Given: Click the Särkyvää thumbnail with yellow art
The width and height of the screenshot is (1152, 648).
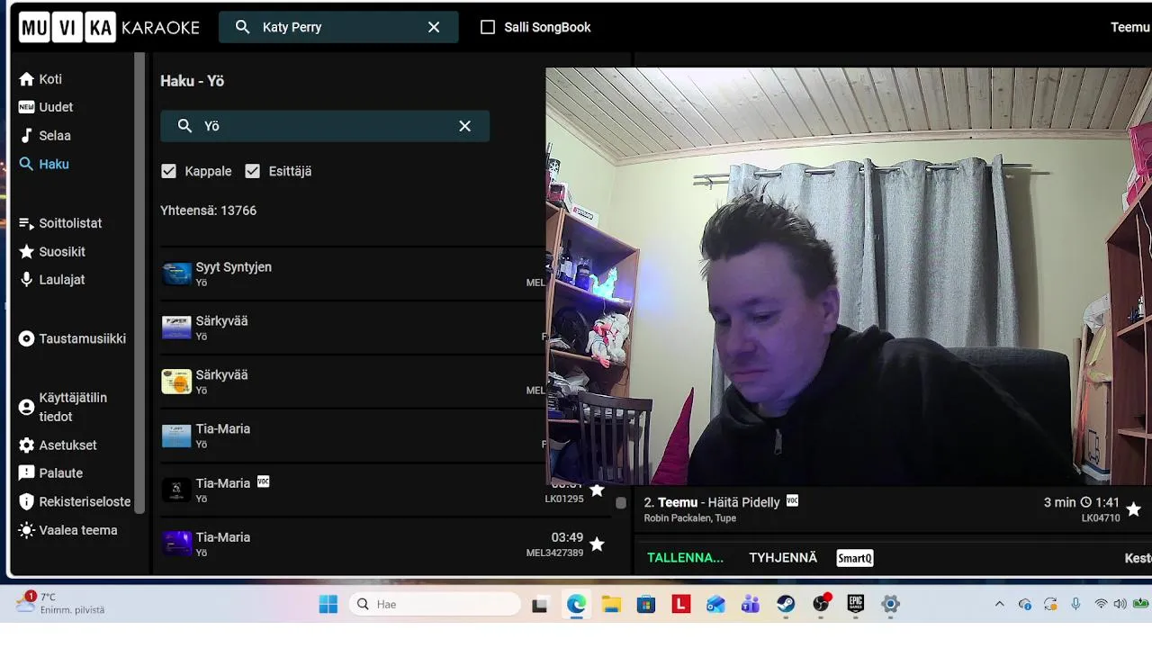Looking at the screenshot, I should tap(176, 382).
